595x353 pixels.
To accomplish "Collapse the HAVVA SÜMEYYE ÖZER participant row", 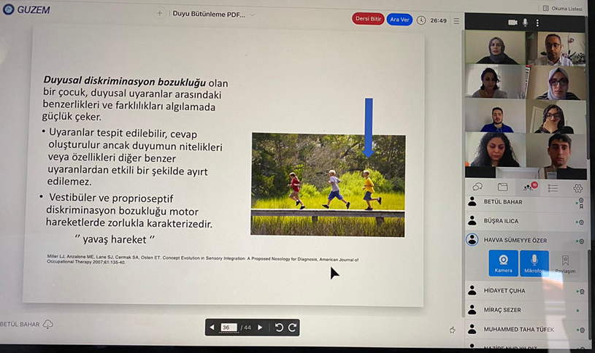I will click(526, 241).
